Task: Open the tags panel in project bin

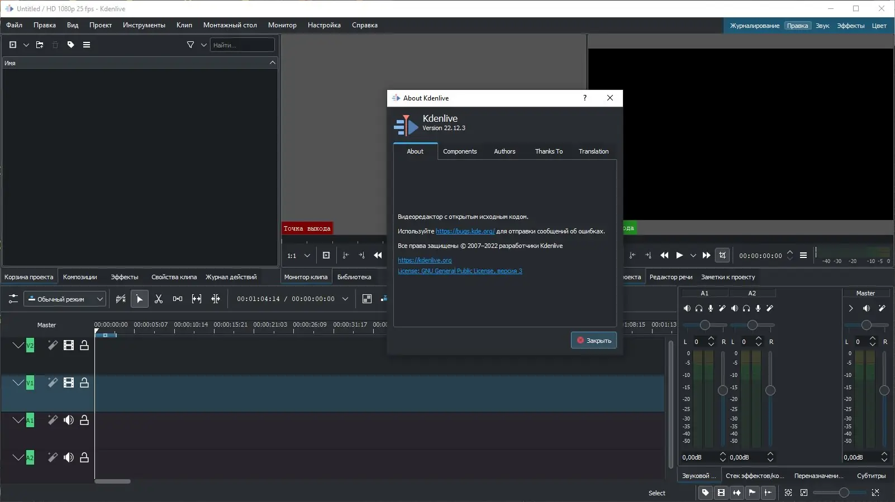Action: [x=71, y=45]
